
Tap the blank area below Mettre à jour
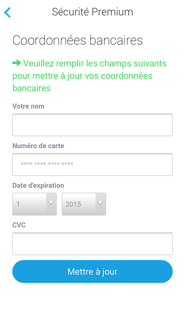[x=92, y=302]
